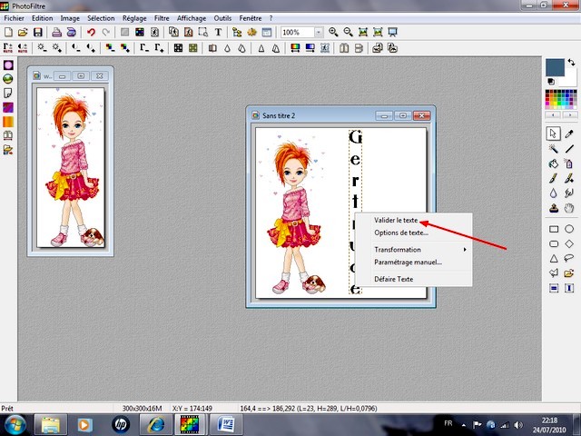Choose Ellipse selection shape
The height and width of the screenshot is (436, 581).
pyautogui.click(x=569, y=229)
